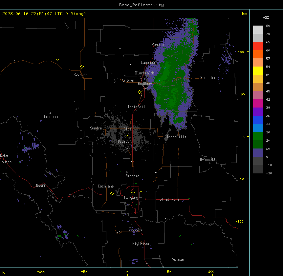Select the magenta swatch in the dBZ legend
Screen dimensions: 283x276
(258, 103)
